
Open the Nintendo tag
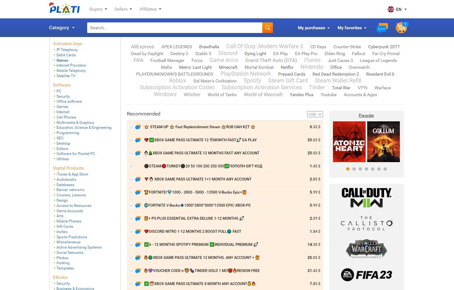312,67
